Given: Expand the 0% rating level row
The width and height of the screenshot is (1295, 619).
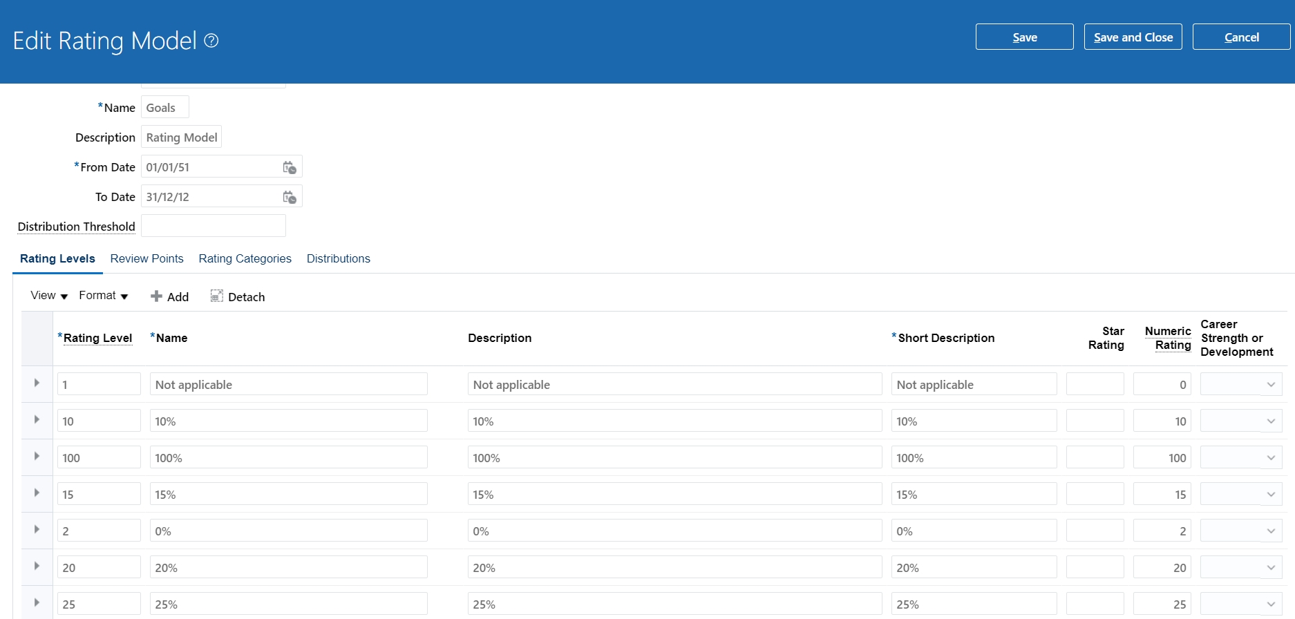Looking at the screenshot, I should pyautogui.click(x=37, y=529).
